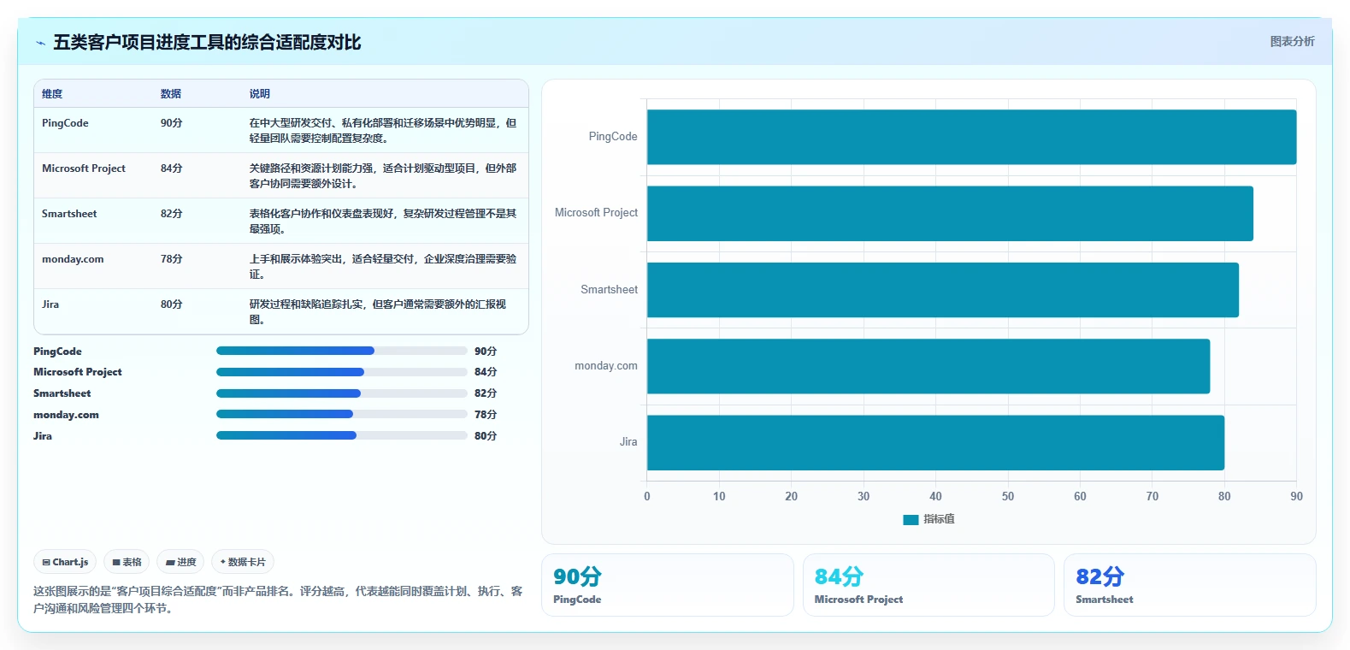Toggle the 指标值 legend swatch in chart
The height and width of the screenshot is (650, 1350).
click(x=911, y=519)
